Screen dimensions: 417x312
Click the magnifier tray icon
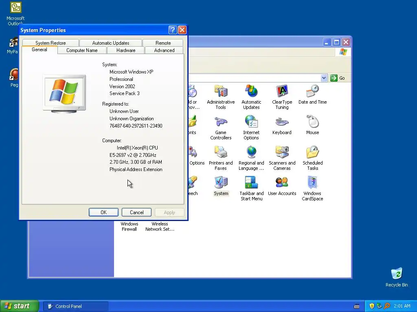click(387, 306)
